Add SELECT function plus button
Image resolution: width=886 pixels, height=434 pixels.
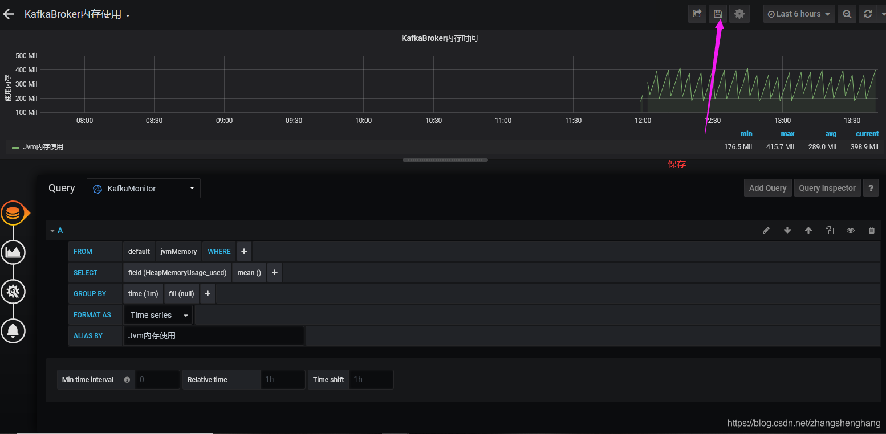[x=274, y=272]
